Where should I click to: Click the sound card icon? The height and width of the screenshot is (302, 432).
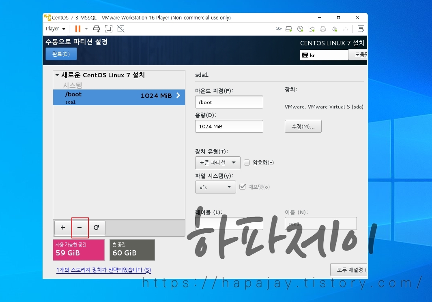click(334, 29)
